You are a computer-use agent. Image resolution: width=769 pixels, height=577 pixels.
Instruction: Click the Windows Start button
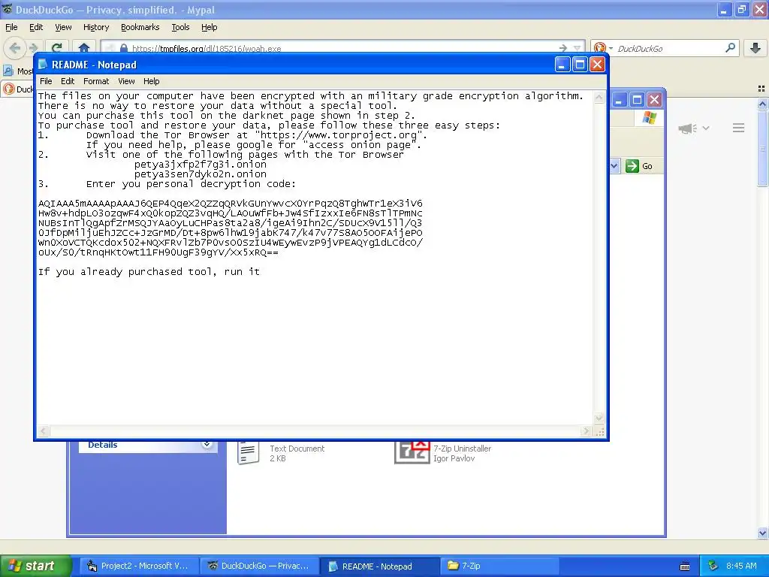[35, 566]
